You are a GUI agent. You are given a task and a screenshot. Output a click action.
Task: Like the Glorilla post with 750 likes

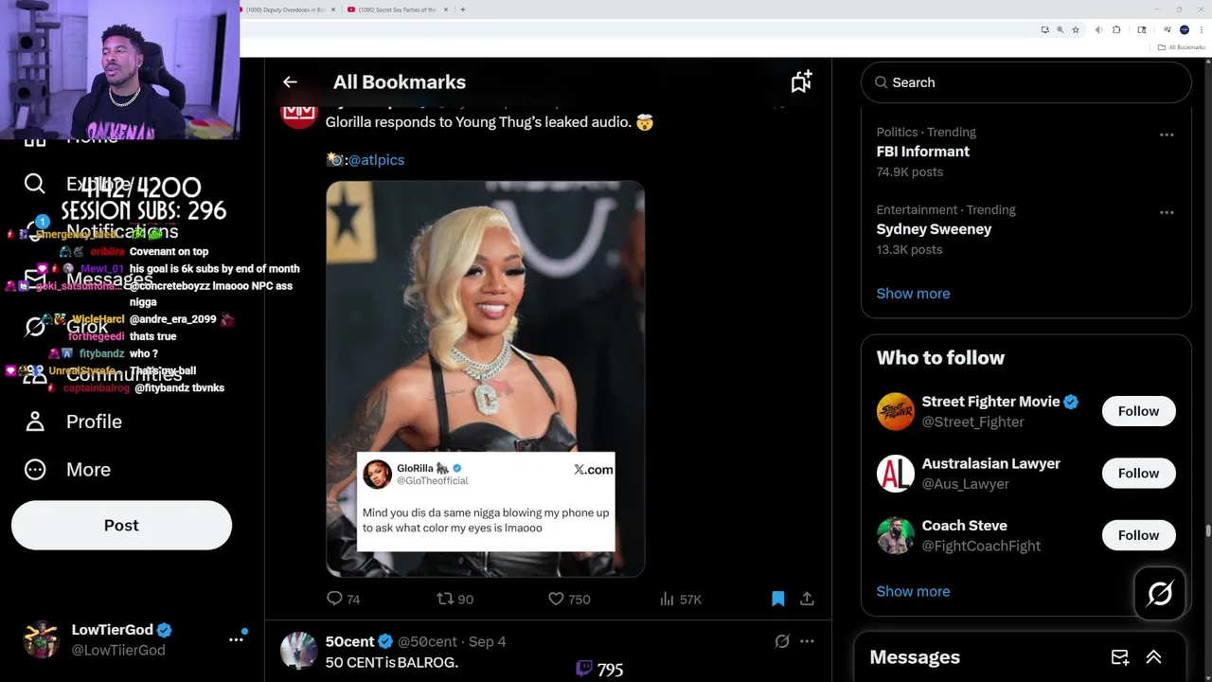coord(569,599)
